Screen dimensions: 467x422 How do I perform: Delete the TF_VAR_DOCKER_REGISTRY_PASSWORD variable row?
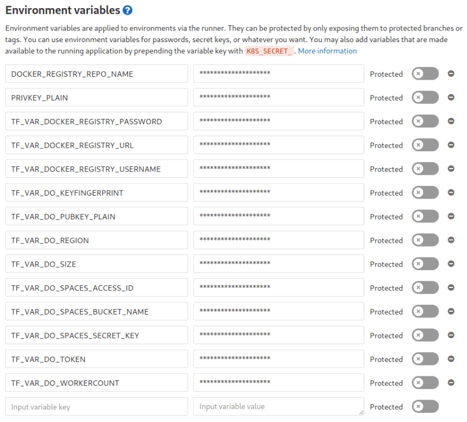coord(451,121)
